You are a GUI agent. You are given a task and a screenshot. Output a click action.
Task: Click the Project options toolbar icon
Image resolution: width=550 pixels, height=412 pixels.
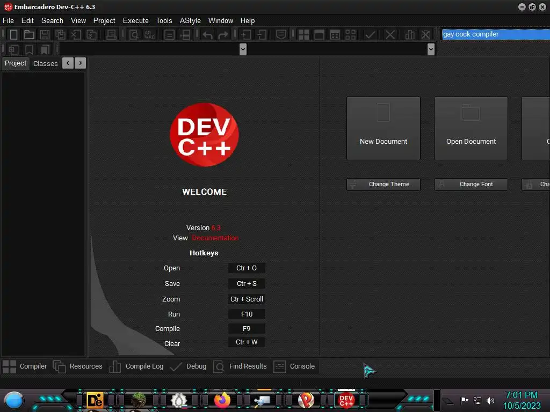point(281,34)
